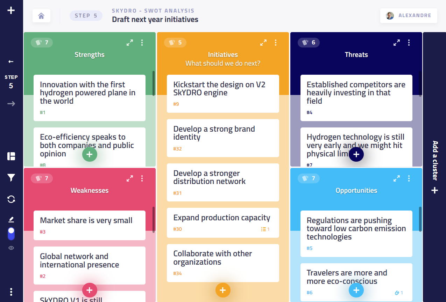The image size is (446, 302).
Task: Select the pencil edit icon in sidebar
Action: [x=11, y=220]
